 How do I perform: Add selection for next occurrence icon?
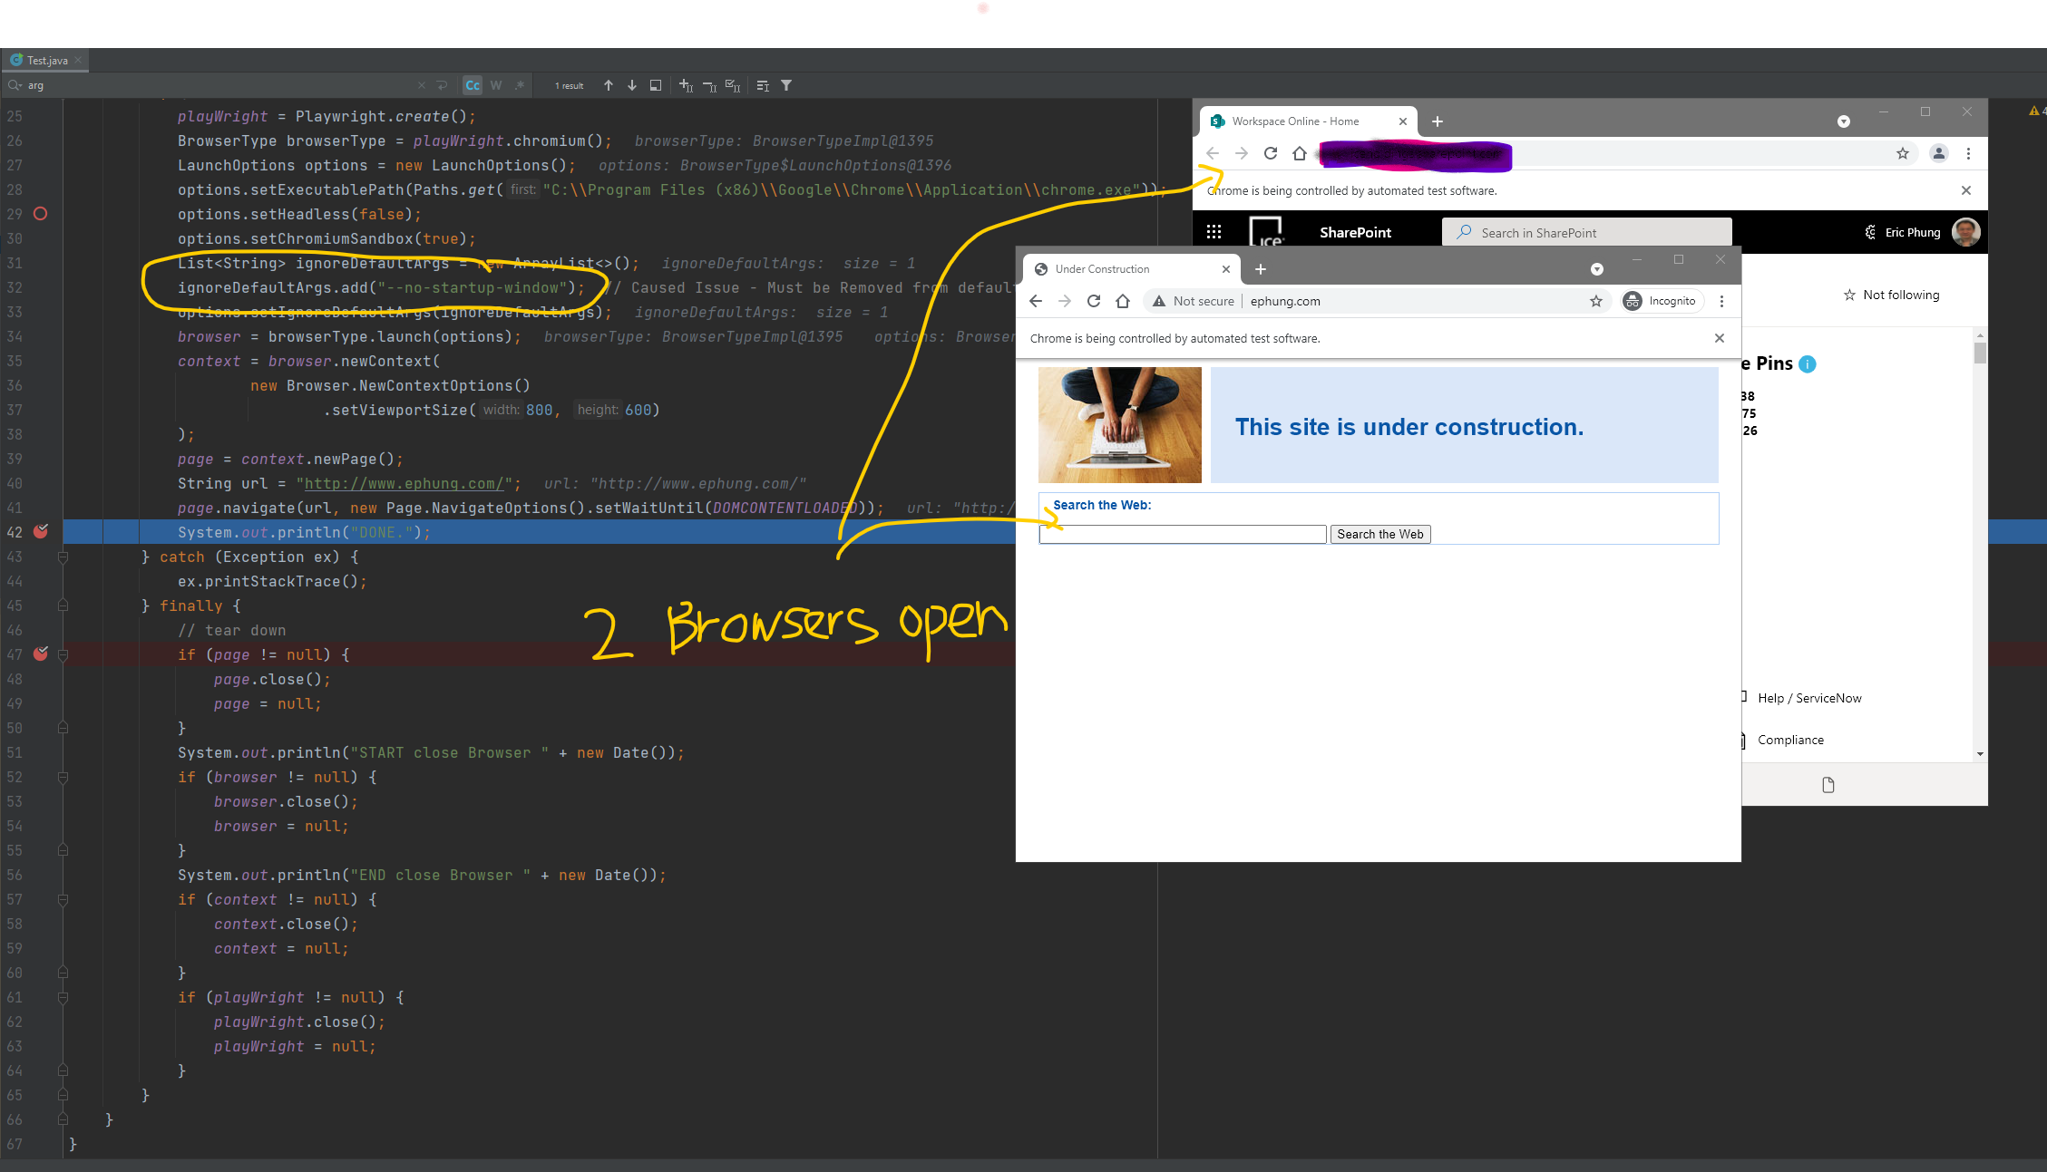[x=686, y=85]
